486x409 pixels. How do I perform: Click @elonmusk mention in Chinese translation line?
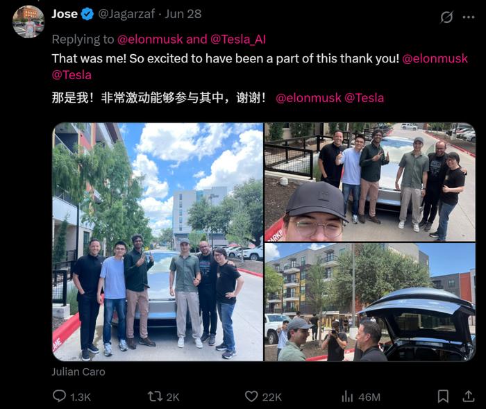pyautogui.click(x=308, y=98)
